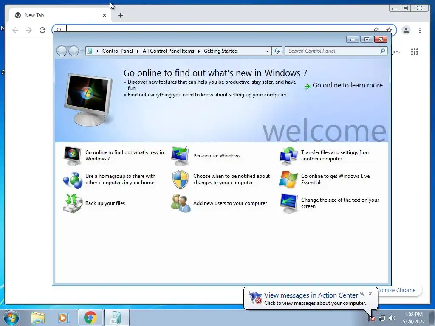Open notification options wrench in balloon
Screen dimensions: 435x326
(x=362, y=294)
